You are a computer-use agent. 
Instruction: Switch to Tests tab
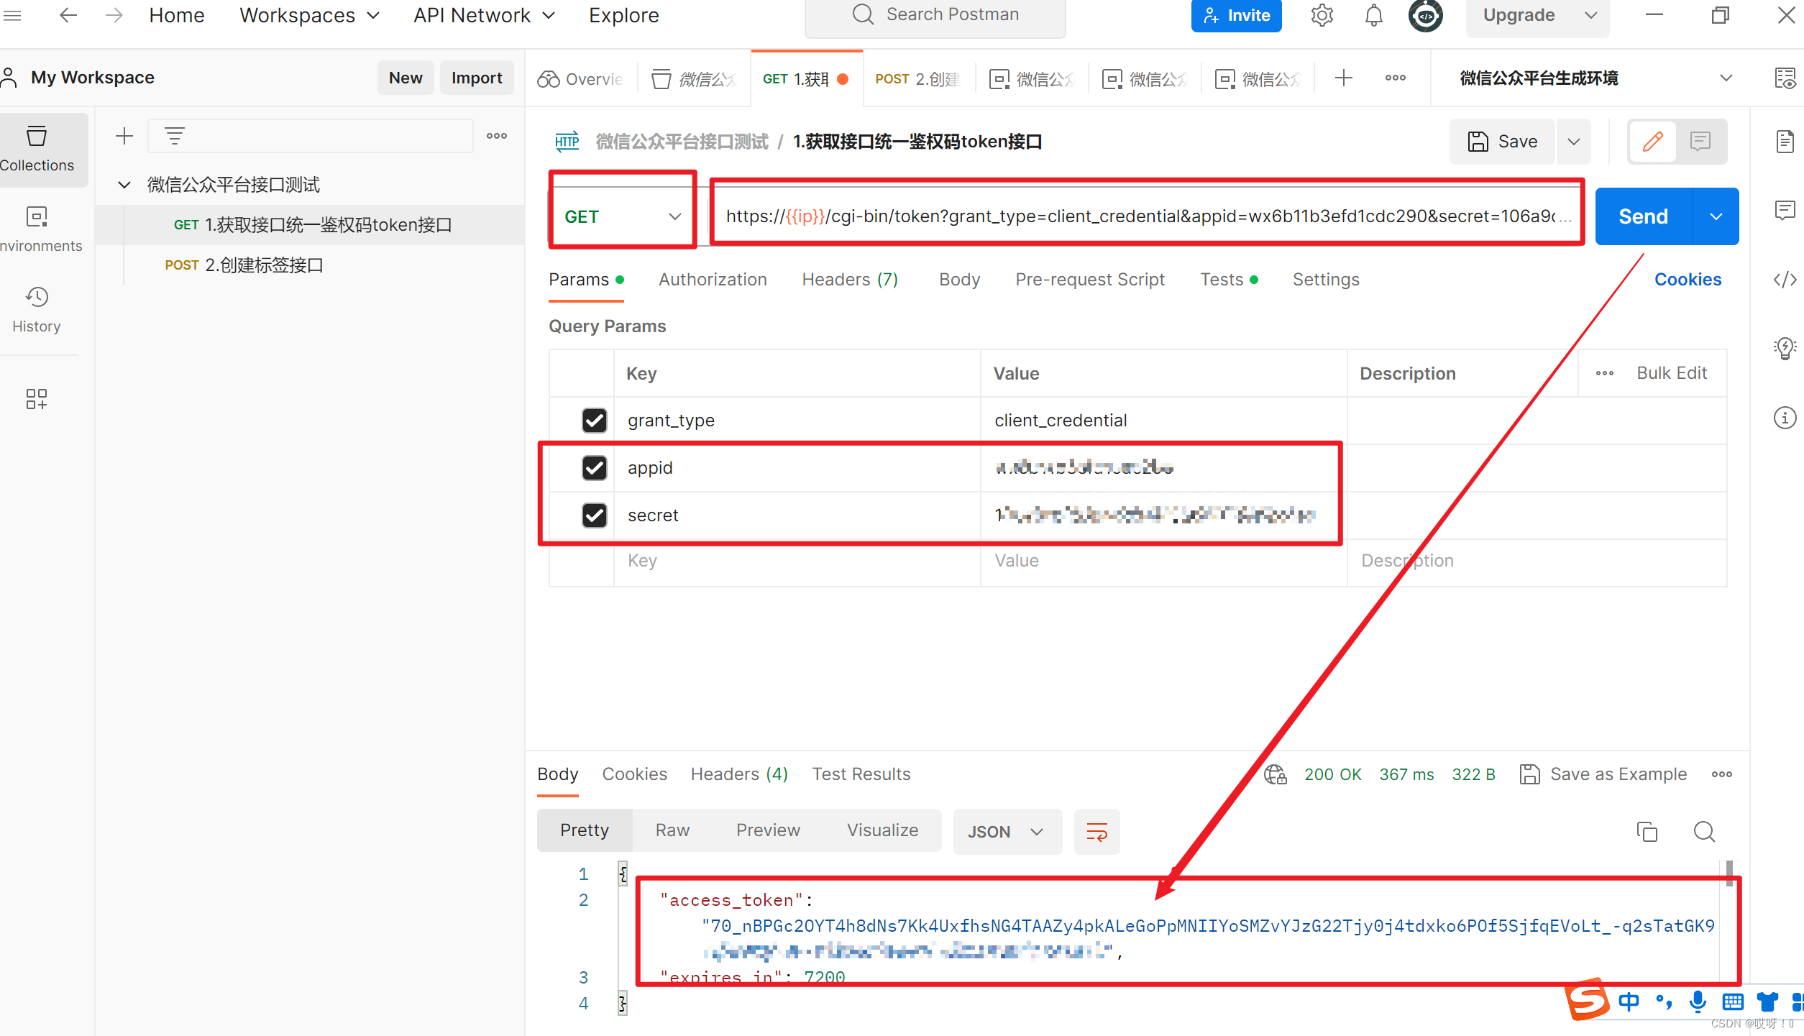coord(1228,279)
